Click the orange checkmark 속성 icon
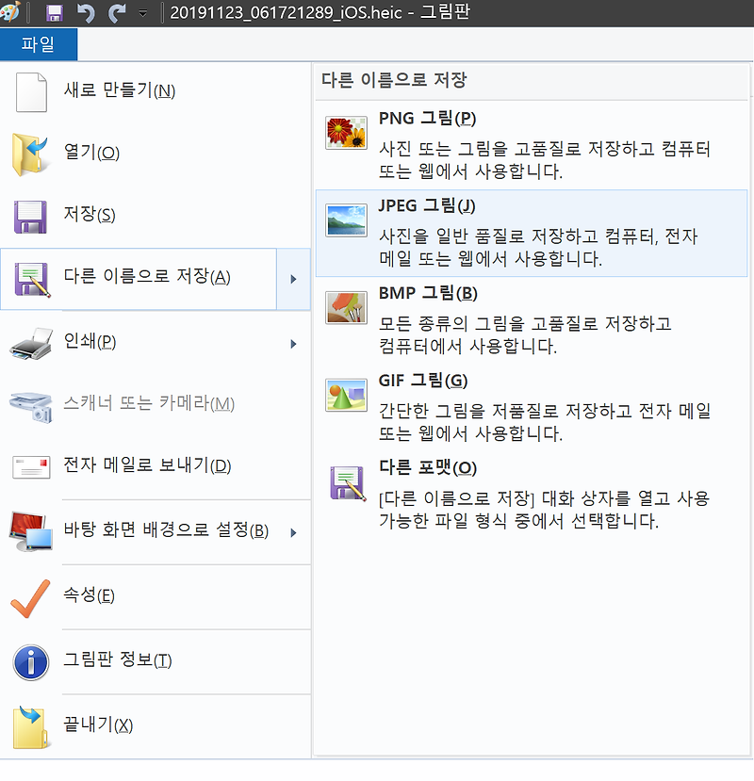Viewport: 754px width, 781px height. pyautogui.click(x=30, y=598)
